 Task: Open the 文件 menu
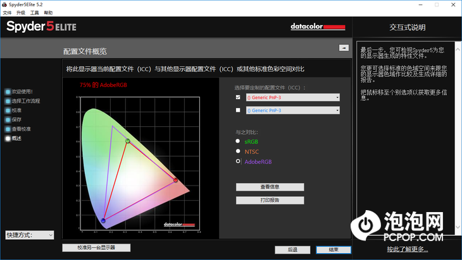7,13
